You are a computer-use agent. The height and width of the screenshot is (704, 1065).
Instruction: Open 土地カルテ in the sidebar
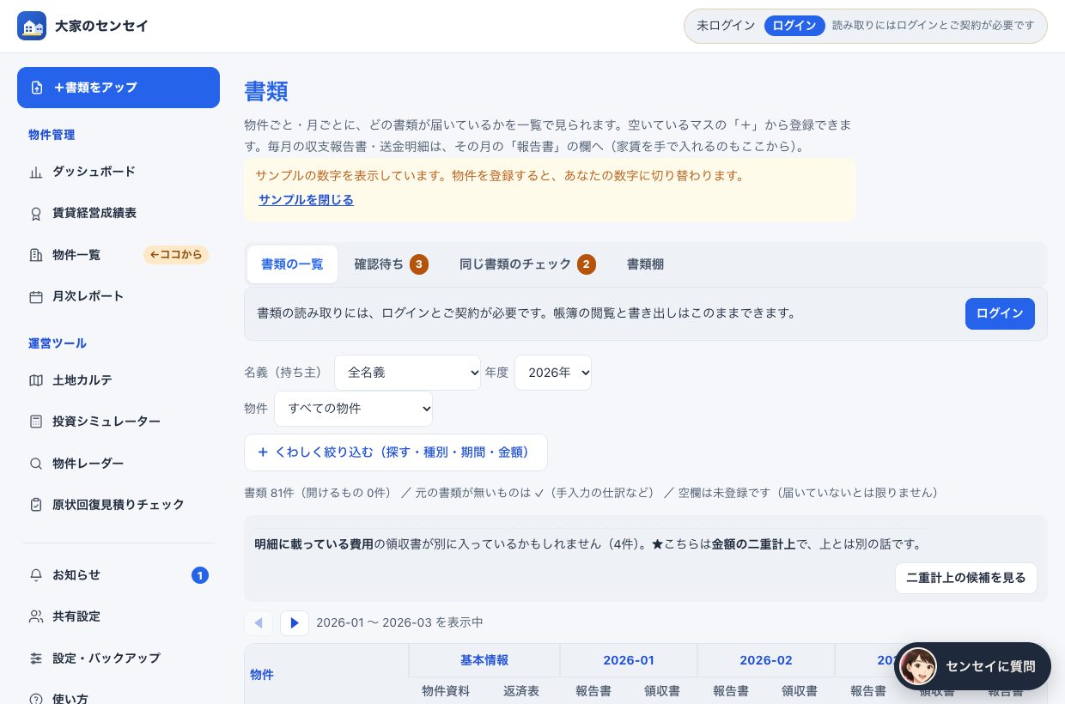click(119, 380)
